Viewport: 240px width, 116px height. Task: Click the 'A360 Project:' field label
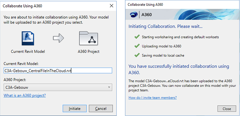pos(14,80)
